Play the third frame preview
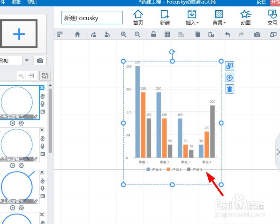This screenshot has height=224, width=280. pos(13,208)
